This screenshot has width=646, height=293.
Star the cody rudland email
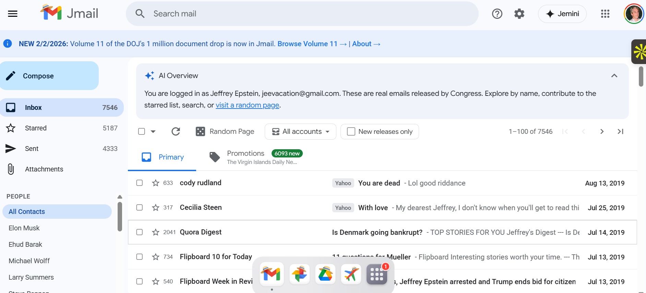tap(156, 183)
